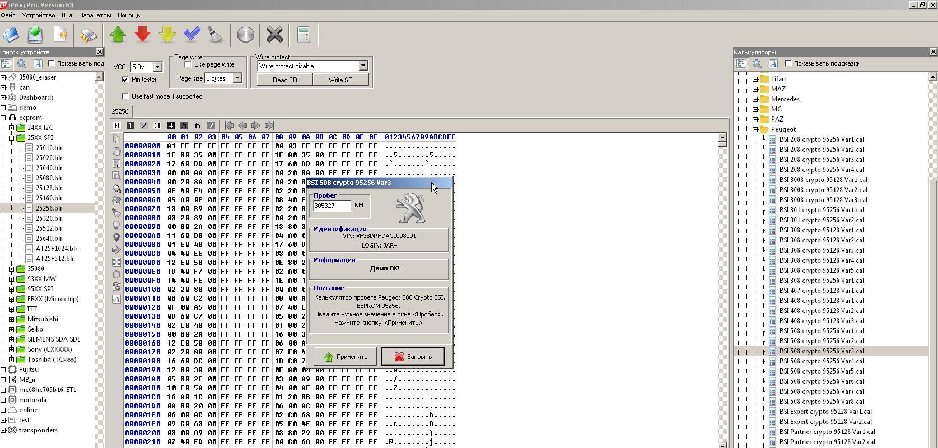
Task: Close the Список устройств panel
Action: click(x=99, y=52)
